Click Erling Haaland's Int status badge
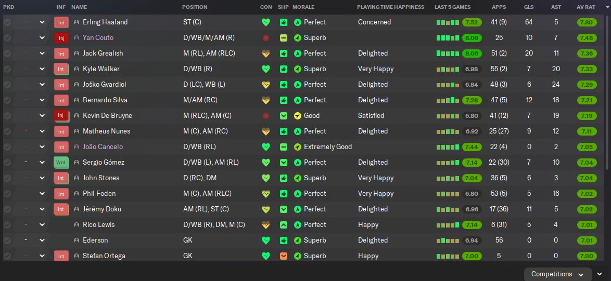This screenshot has height=281, width=611. pos(61,22)
